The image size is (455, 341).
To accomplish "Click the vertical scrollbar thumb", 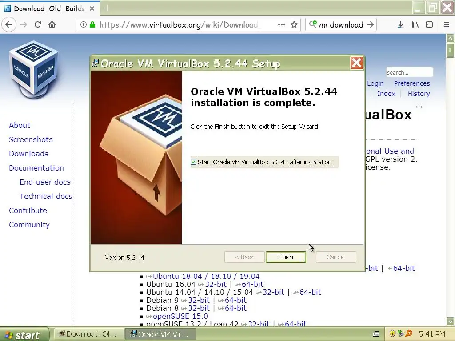I will [x=450, y=50].
